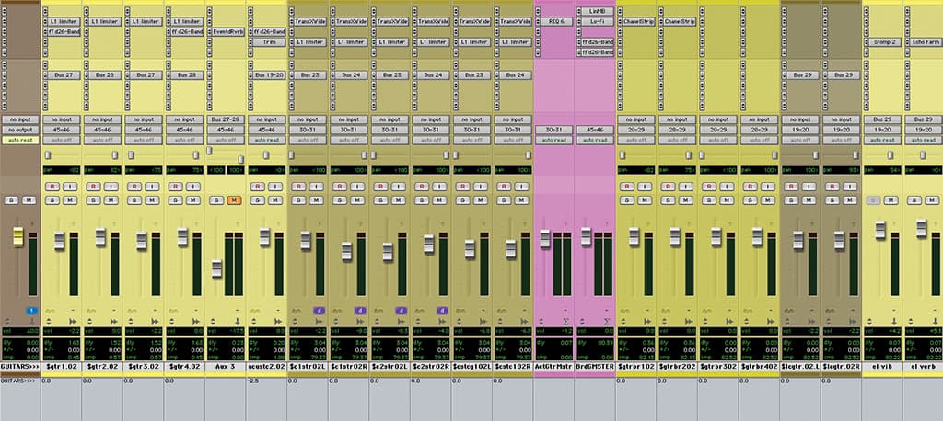Open the 19-20 output selector on $lcgtr.02.L
This screenshot has width=943, height=421.
click(x=800, y=130)
